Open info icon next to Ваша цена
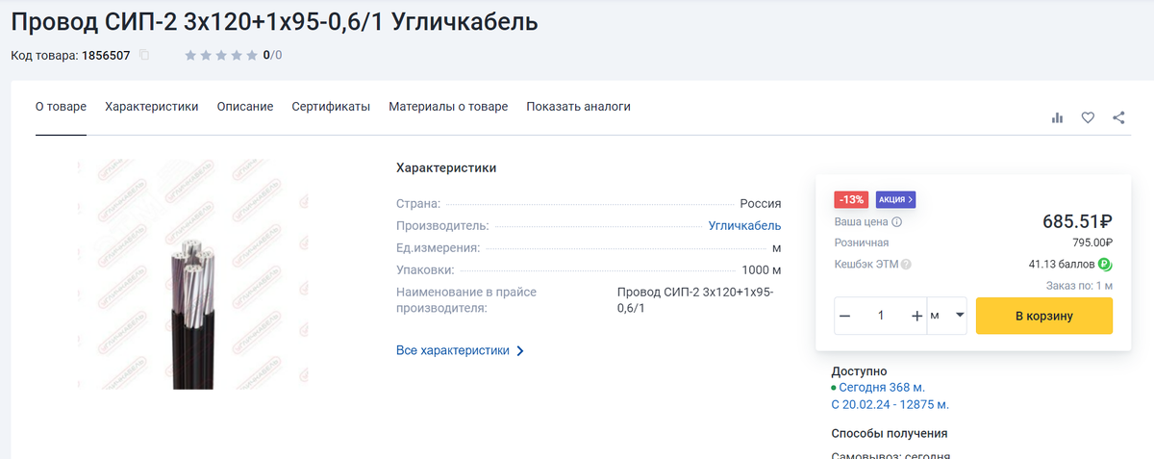 pyautogui.click(x=897, y=222)
